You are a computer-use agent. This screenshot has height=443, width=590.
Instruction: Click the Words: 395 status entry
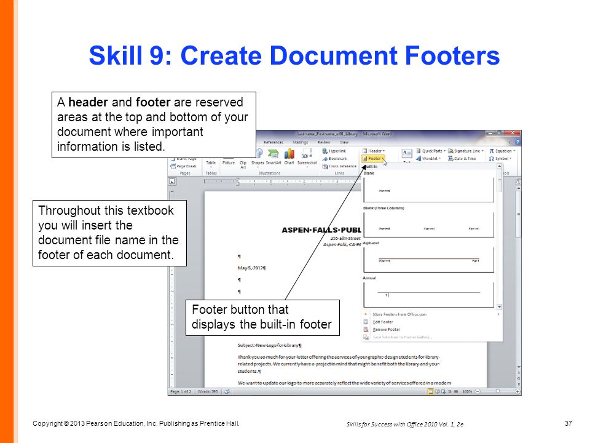tap(208, 392)
